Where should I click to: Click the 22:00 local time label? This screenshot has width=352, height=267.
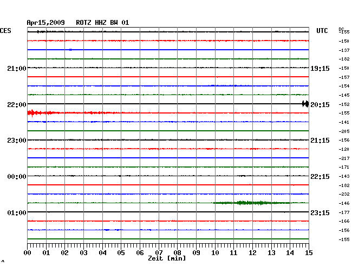[x=17, y=104]
